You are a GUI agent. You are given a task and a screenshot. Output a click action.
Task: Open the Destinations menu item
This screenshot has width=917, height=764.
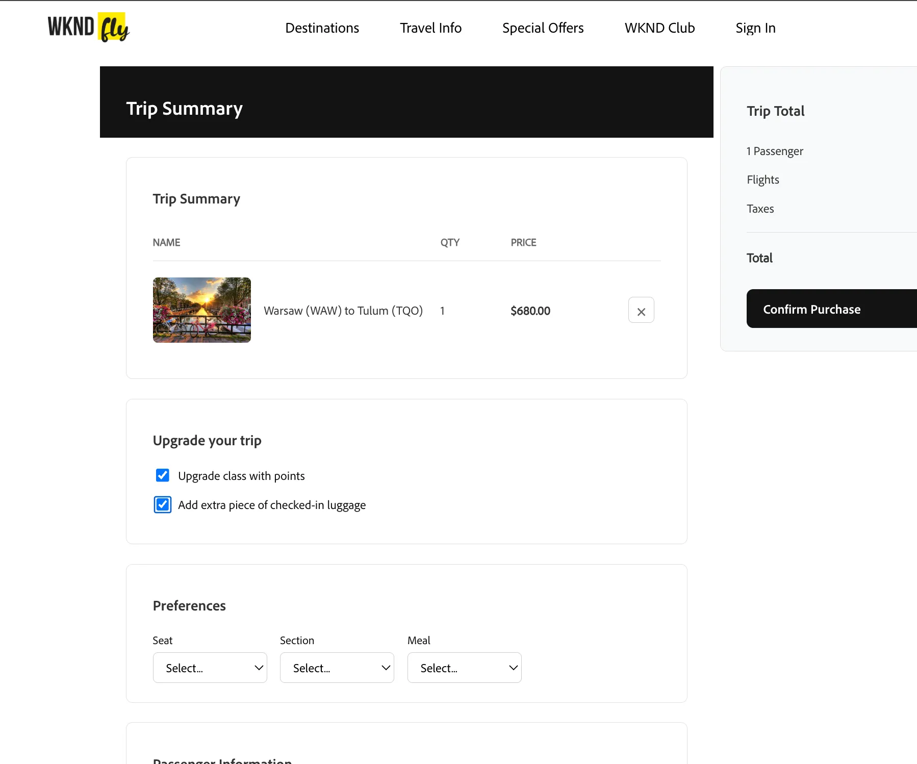322,28
